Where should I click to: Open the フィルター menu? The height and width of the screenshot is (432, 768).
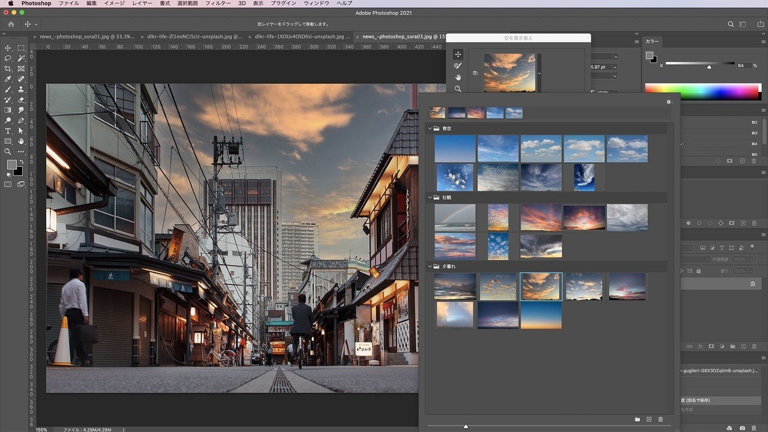[218, 4]
